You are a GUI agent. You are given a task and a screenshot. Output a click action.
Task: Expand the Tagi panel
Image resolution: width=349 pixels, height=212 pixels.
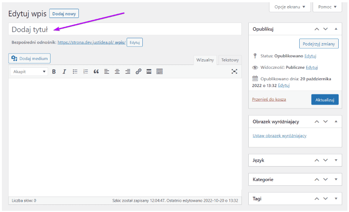tap(336, 199)
